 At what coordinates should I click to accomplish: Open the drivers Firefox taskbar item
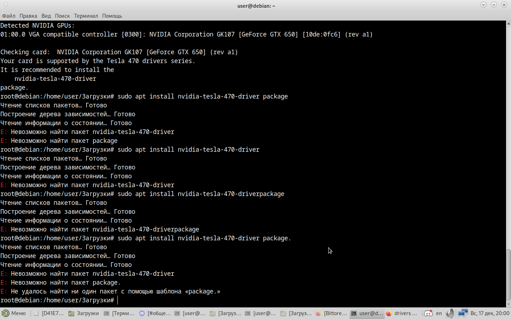click(402, 313)
